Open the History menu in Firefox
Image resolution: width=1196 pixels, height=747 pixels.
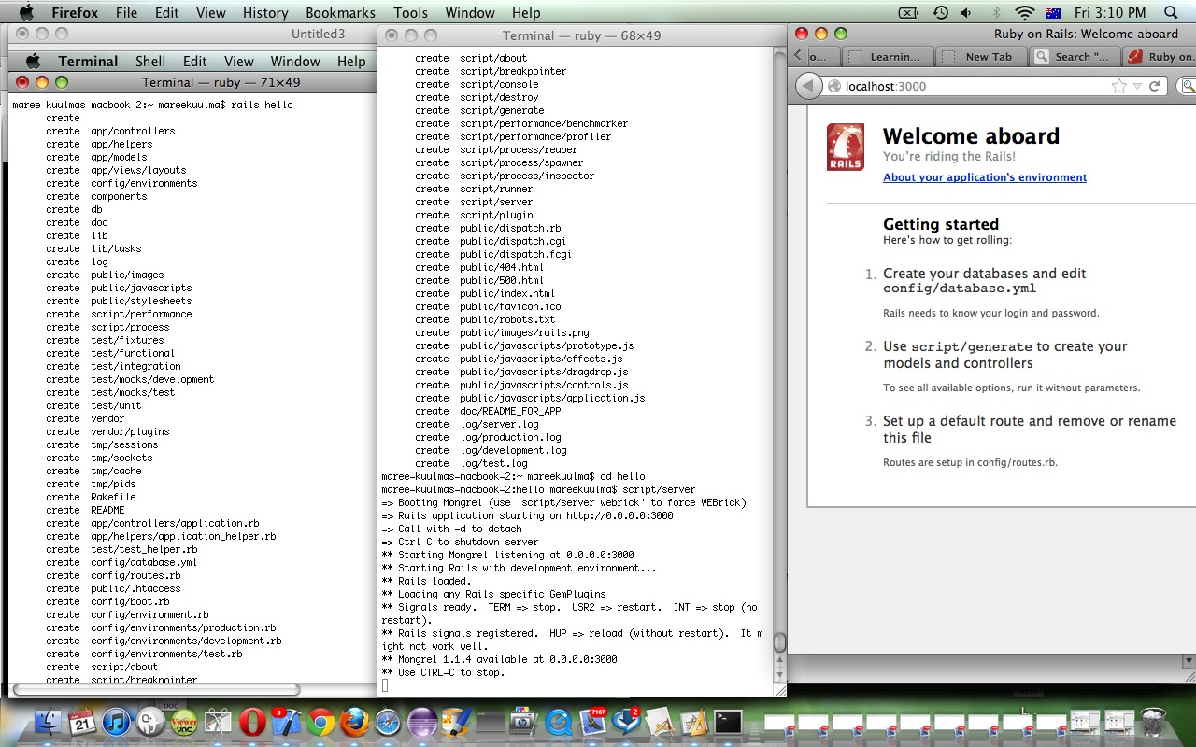click(265, 12)
